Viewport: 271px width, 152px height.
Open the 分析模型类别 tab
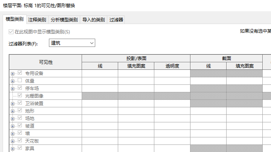(64, 20)
